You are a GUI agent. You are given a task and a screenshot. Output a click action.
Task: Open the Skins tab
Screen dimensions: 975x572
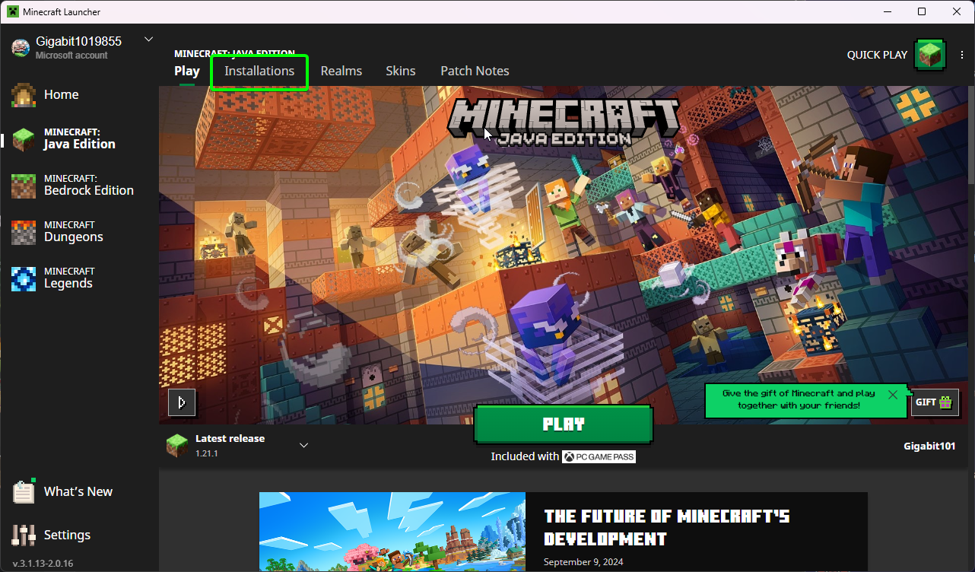pos(401,71)
